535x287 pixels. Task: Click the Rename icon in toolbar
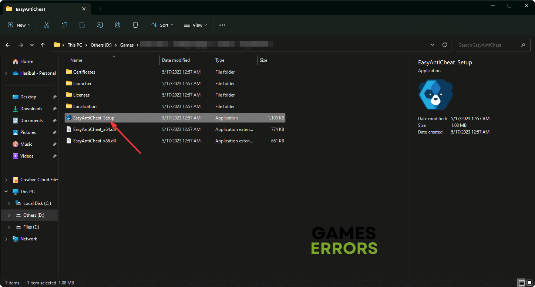pos(100,25)
